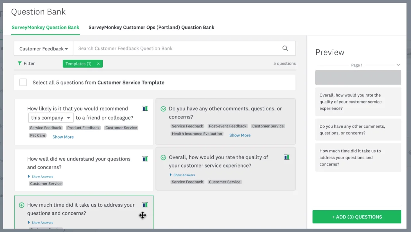The width and height of the screenshot is (411, 232).
Task: Expand Show Answers under 'How much time'
Action: [40, 222]
